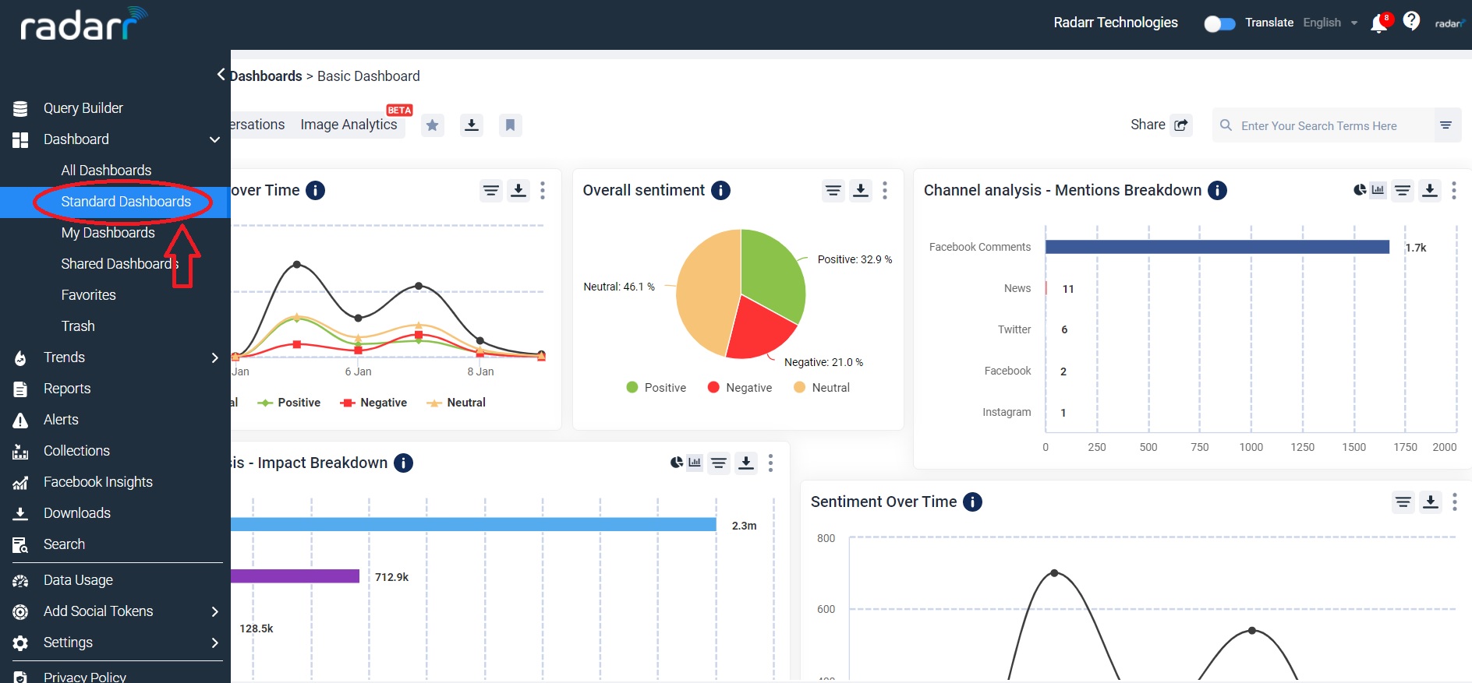Screen dimensions: 1472x683
Task: Show info for Sentiment Over Time
Action: tap(973, 502)
